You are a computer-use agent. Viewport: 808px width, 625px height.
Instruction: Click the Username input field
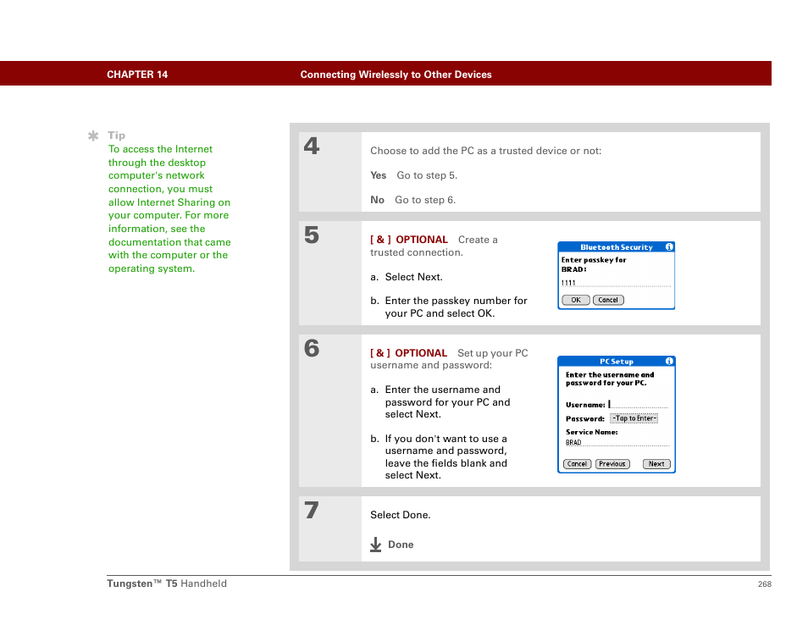[x=639, y=405]
